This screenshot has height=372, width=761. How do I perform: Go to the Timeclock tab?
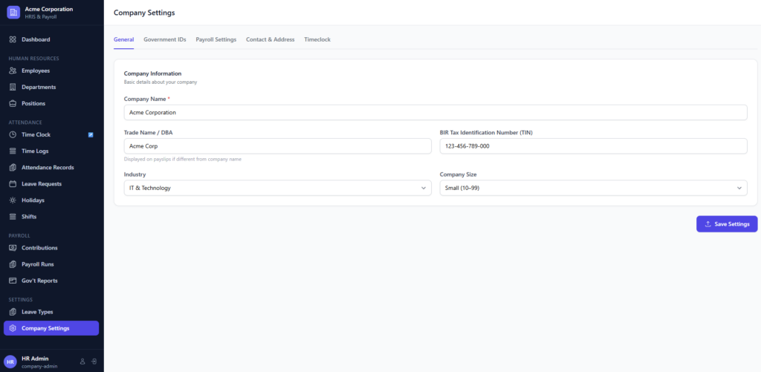tap(317, 39)
